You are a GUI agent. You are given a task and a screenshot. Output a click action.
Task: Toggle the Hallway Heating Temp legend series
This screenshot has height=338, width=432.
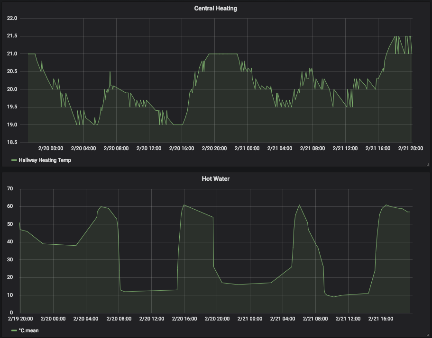(45, 160)
